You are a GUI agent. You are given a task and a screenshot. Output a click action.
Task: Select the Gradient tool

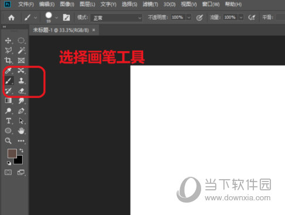pyautogui.click(x=8, y=100)
